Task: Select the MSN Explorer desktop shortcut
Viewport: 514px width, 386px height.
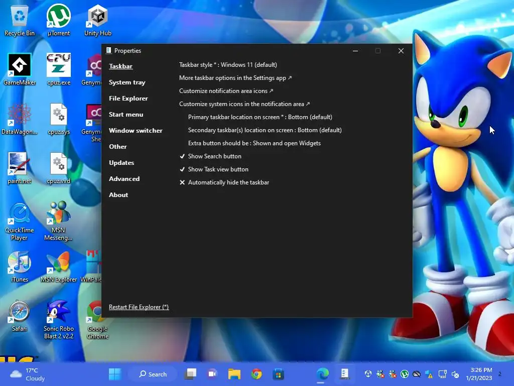Action: point(59,267)
